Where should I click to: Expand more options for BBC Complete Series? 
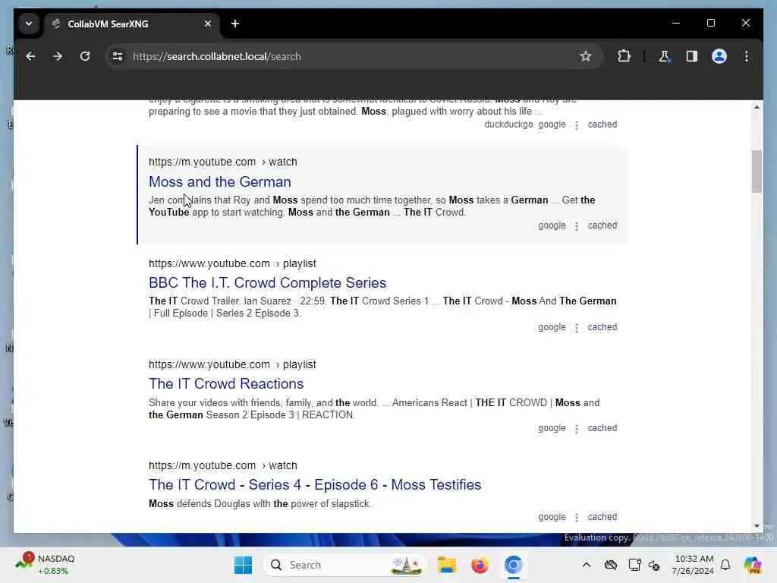tap(577, 328)
